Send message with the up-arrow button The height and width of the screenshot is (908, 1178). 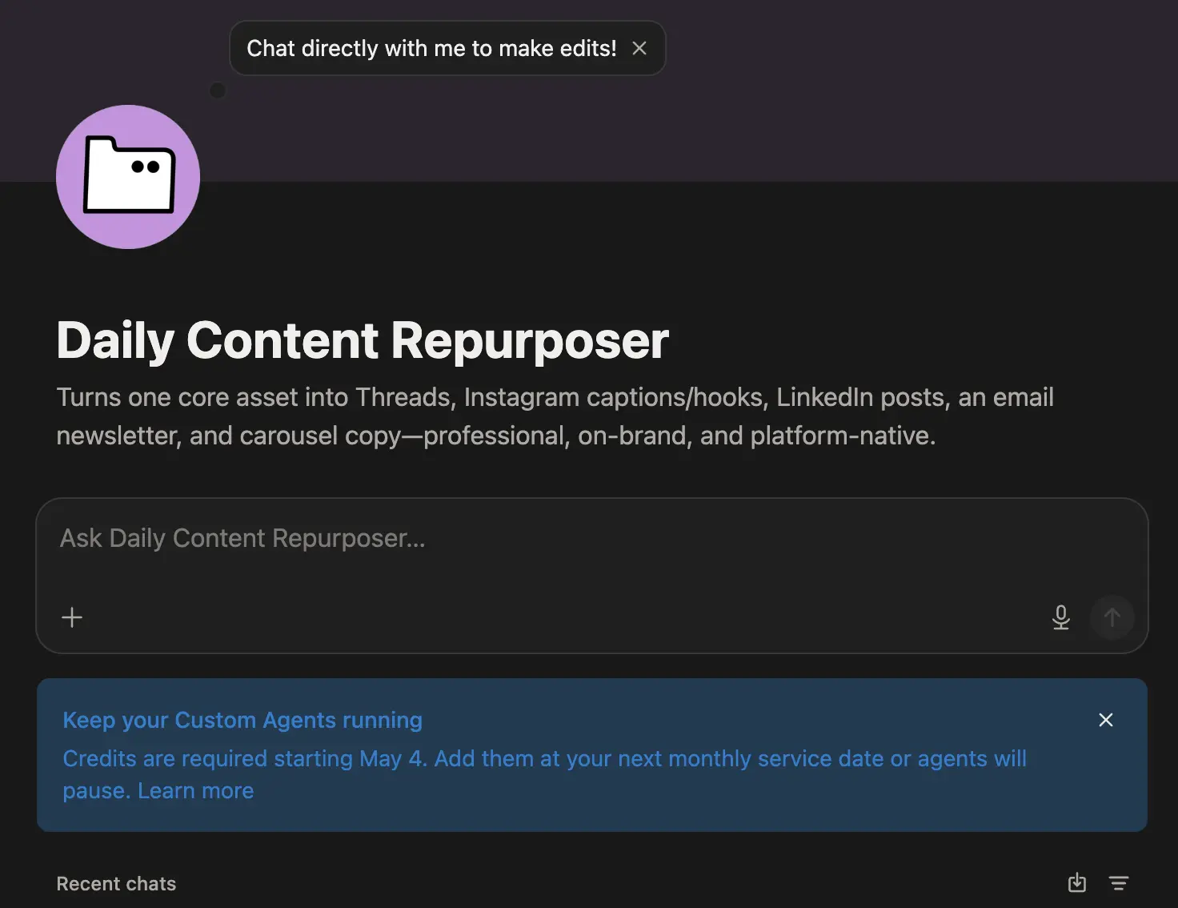(x=1112, y=617)
